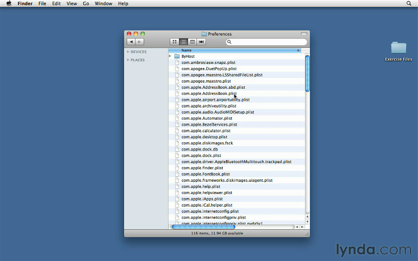Open Spotlight search in the menu bar
Image resolution: width=418 pixels, height=261 pixels.
[x=409, y=3]
